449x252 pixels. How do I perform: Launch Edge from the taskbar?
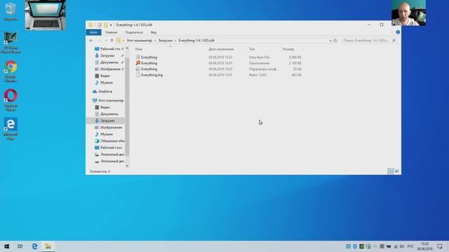[x=34, y=246]
